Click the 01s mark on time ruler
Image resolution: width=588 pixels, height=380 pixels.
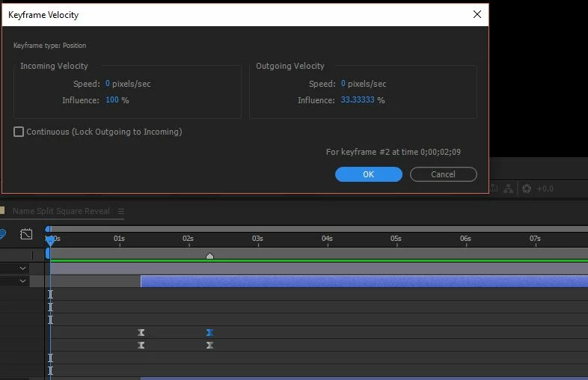(x=119, y=239)
